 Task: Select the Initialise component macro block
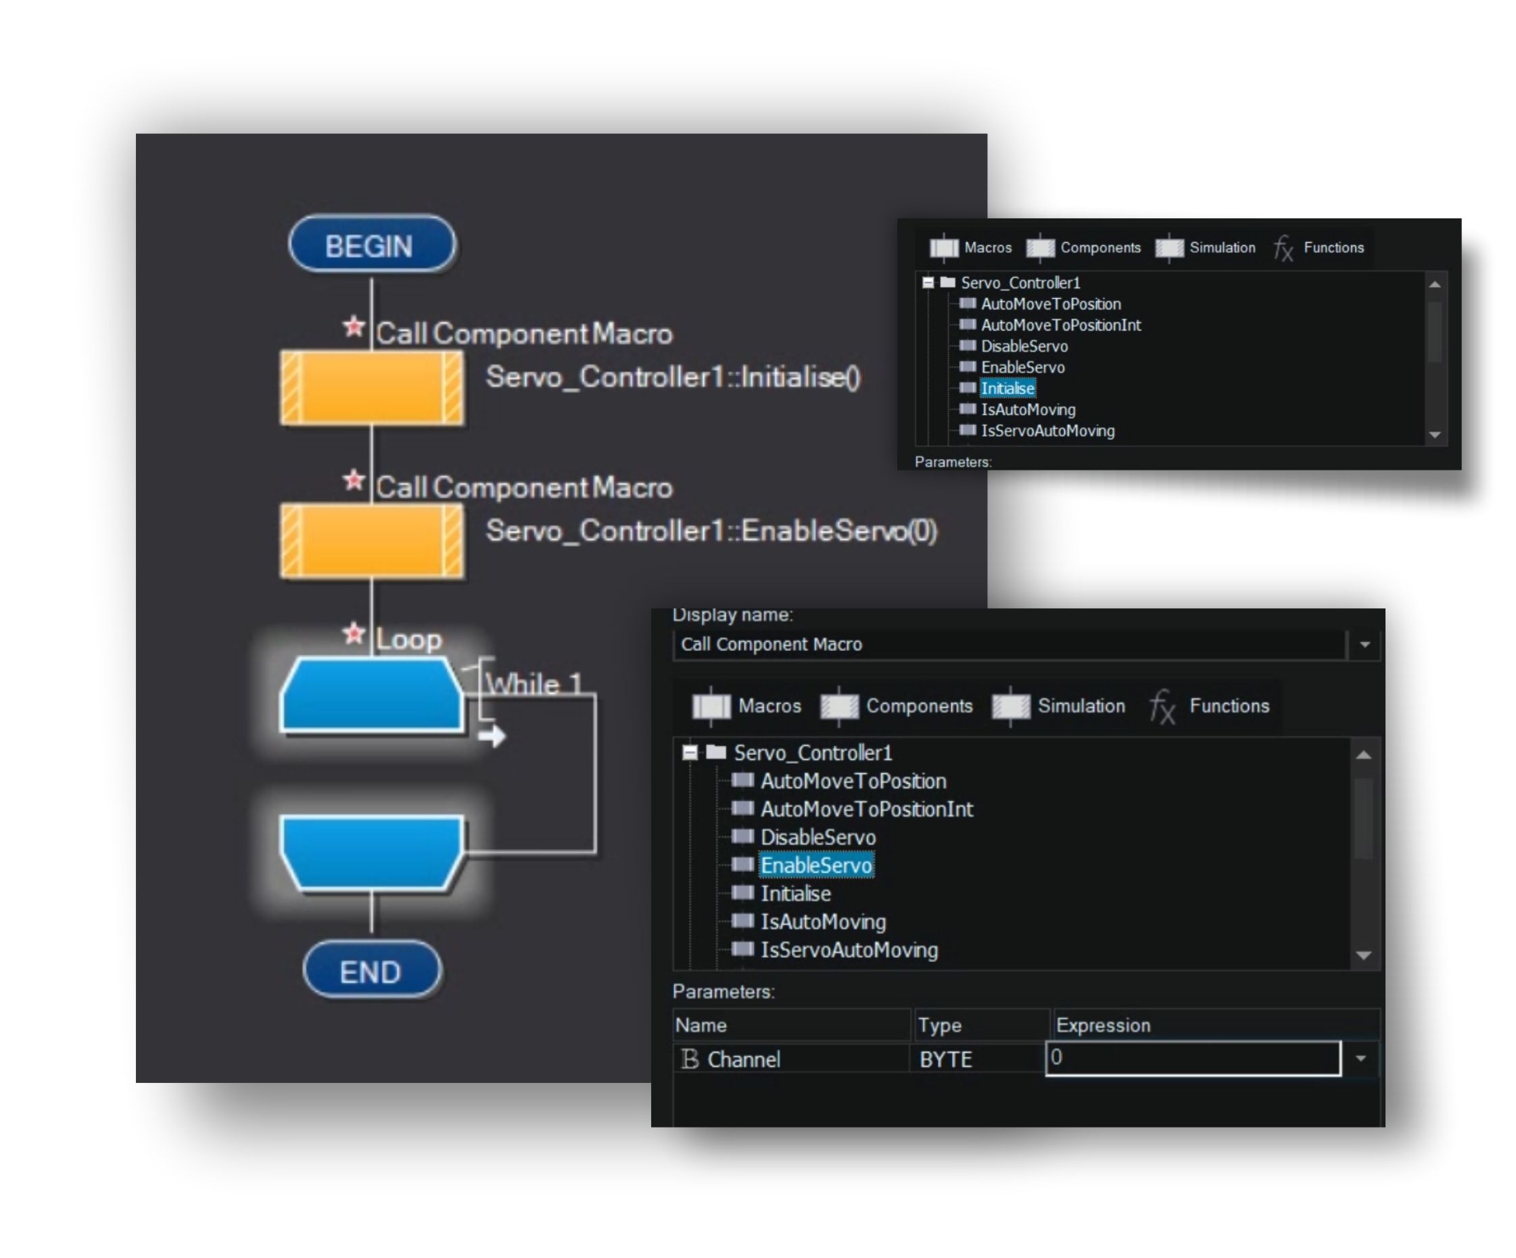(x=371, y=387)
